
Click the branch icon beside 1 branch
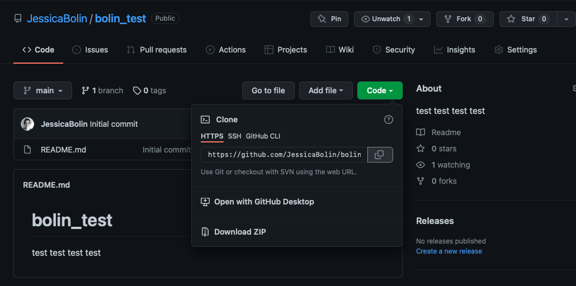tap(86, 90)
